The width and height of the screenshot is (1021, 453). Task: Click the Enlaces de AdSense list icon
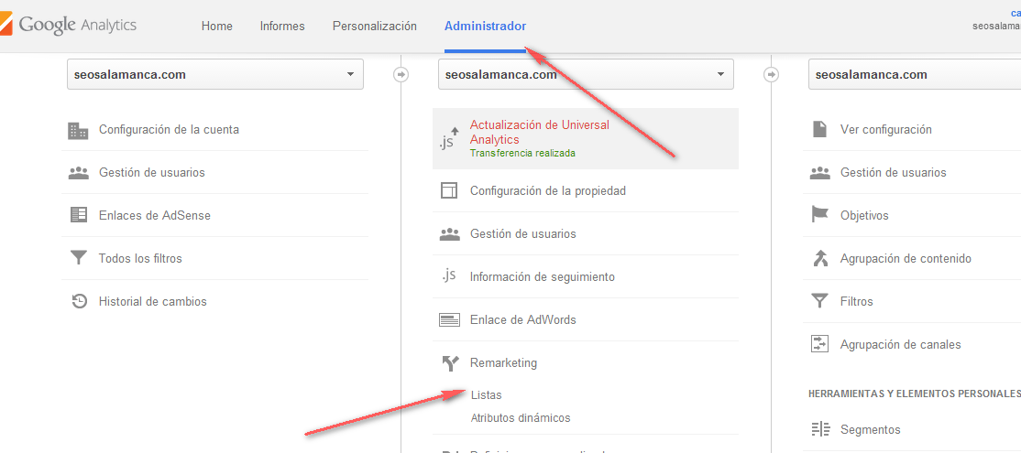78,215
